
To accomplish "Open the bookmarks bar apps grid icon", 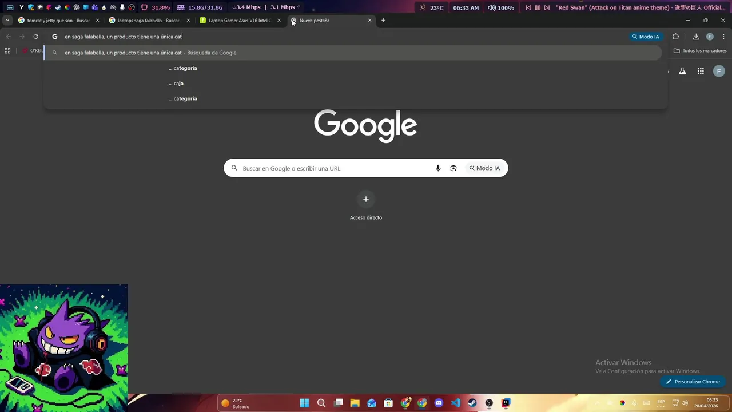I will click(x=7, y=51).
